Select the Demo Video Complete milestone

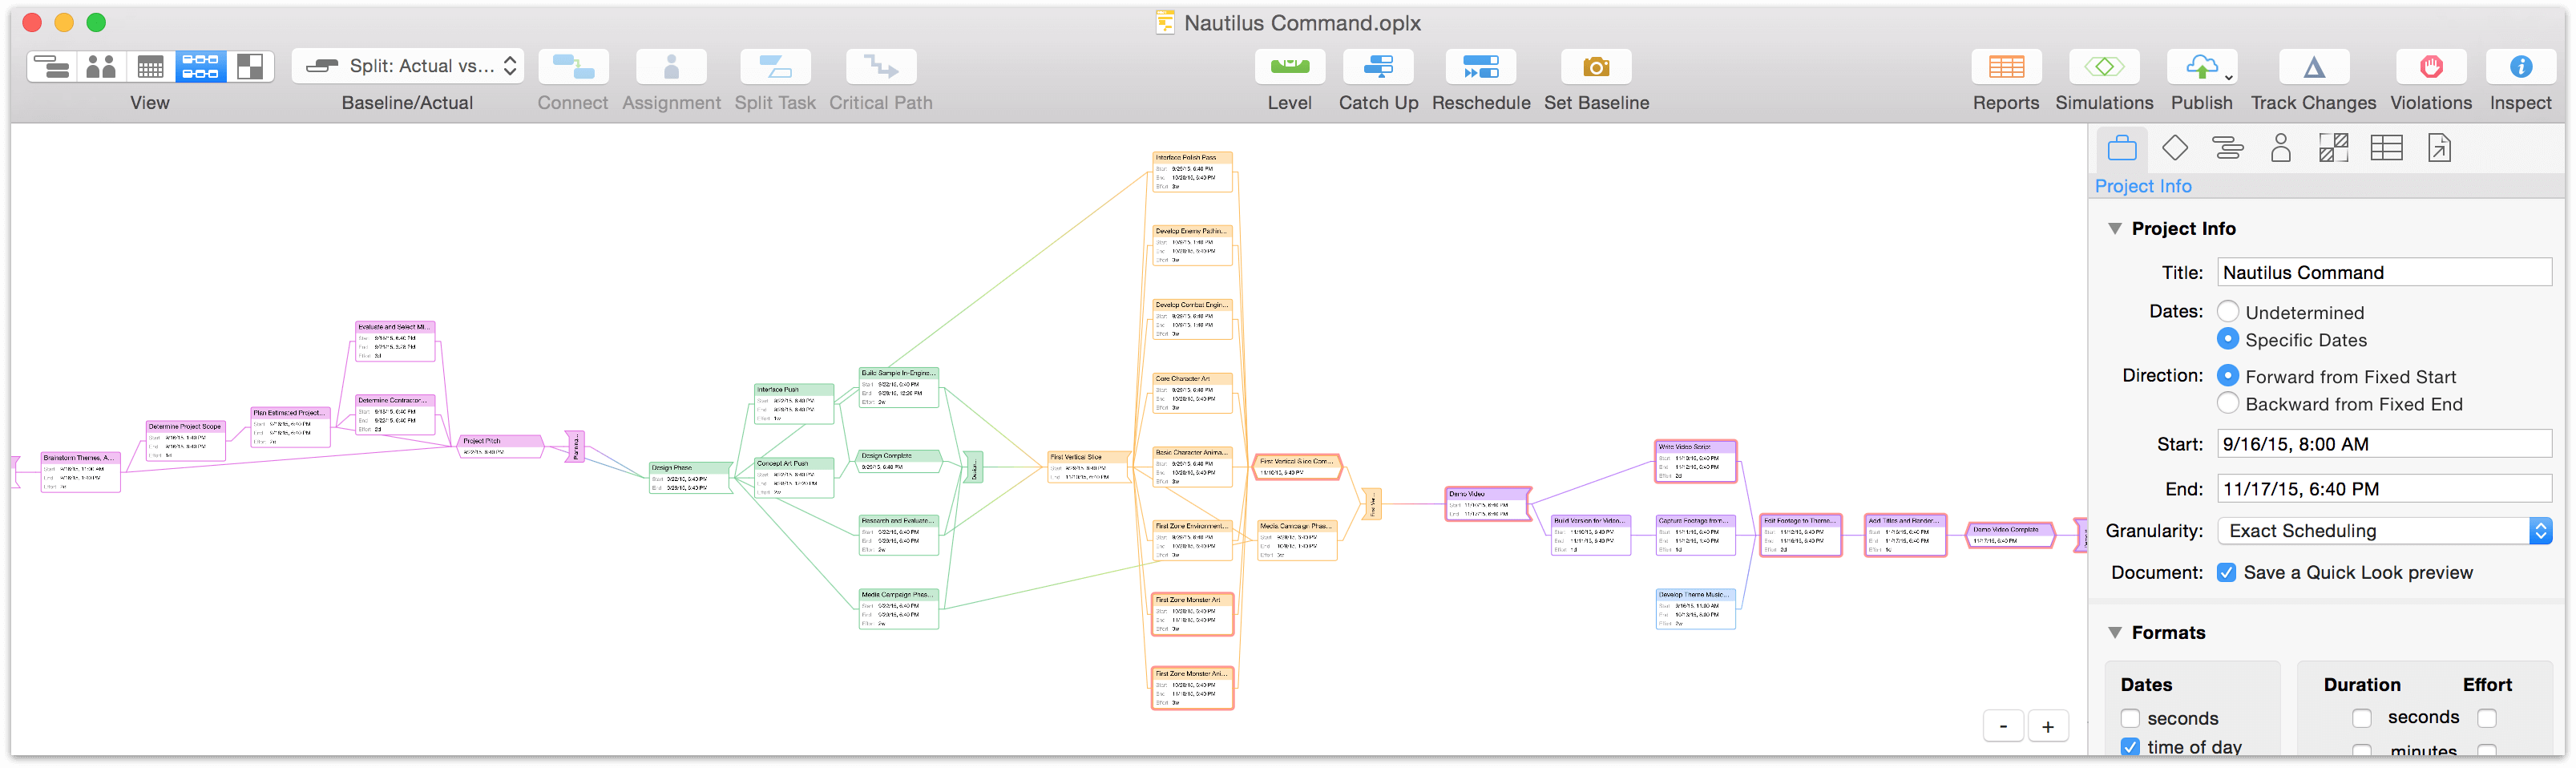(2010, 535)
